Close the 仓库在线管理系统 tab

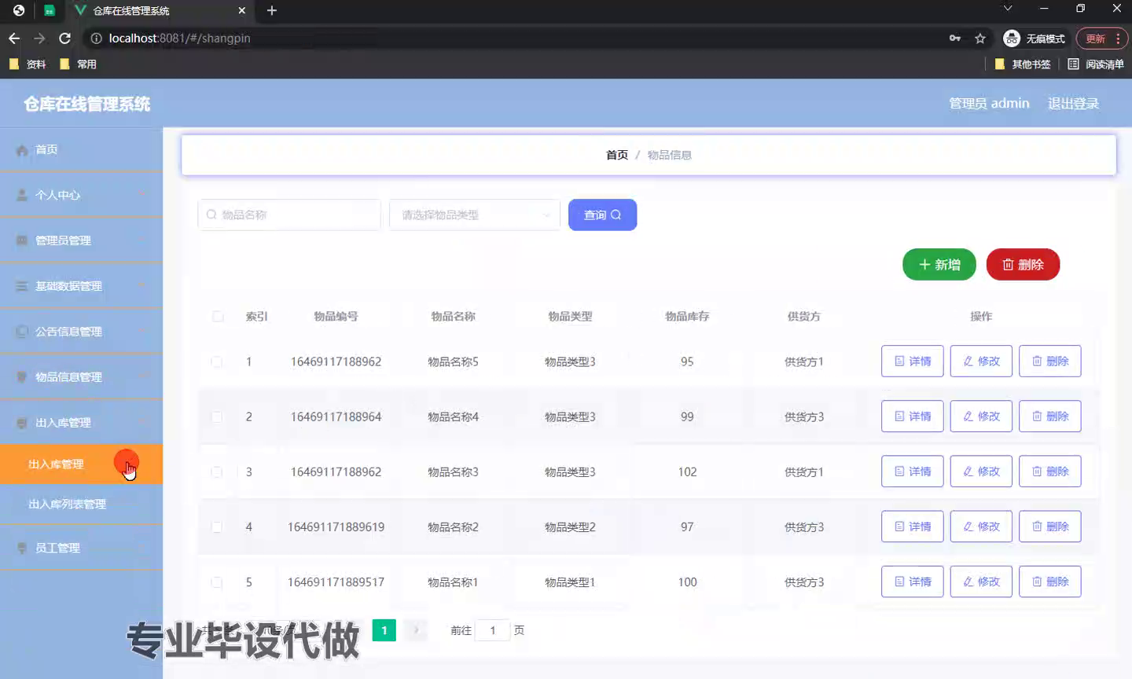tap(242, 10)
